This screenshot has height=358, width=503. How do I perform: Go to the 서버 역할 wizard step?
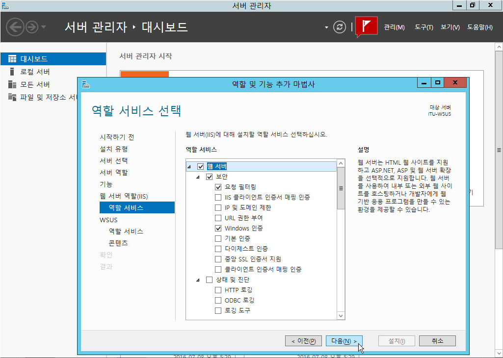pos(114,173)
